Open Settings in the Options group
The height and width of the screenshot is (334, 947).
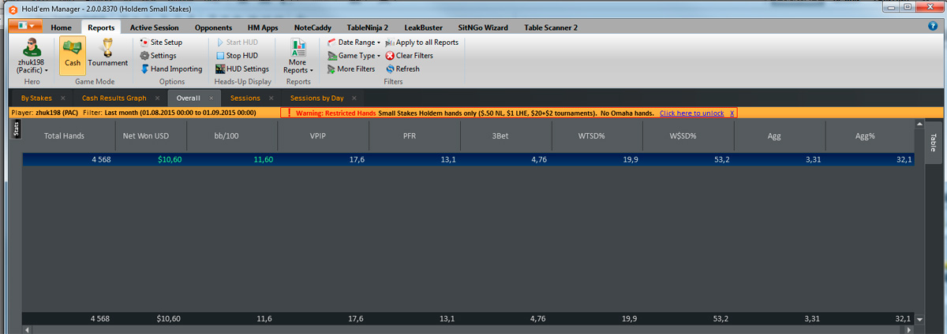pos(158,56)
